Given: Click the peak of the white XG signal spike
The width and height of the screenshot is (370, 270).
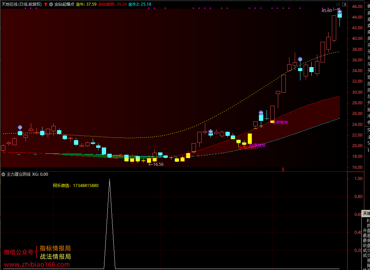Looking at the screenshot, I should click(109, 179).
